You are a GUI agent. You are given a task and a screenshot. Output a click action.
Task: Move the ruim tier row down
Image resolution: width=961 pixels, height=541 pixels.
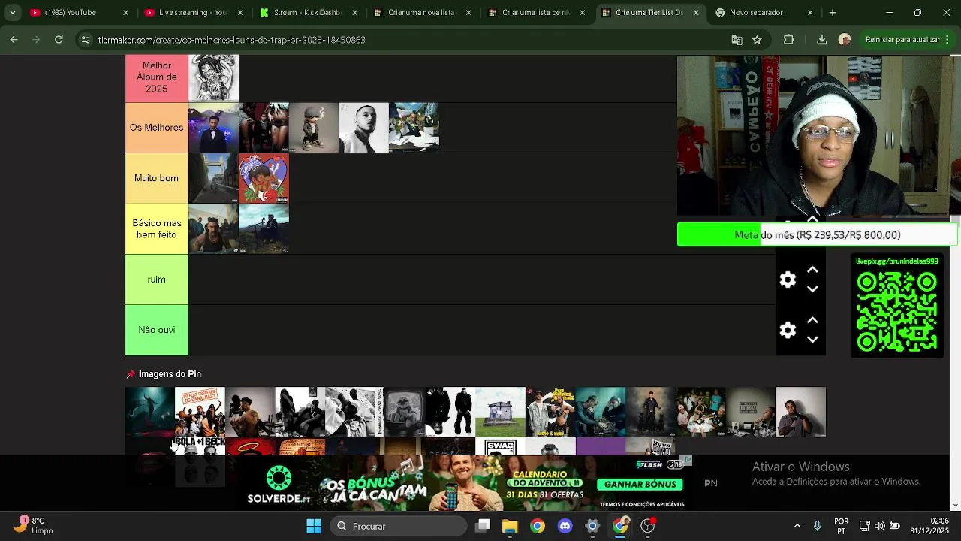tap(812, 289)
